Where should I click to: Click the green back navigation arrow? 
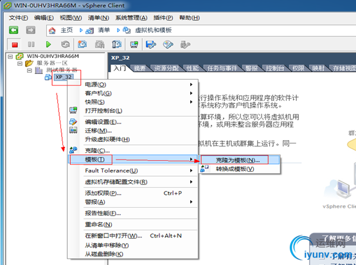coord(13,30)
